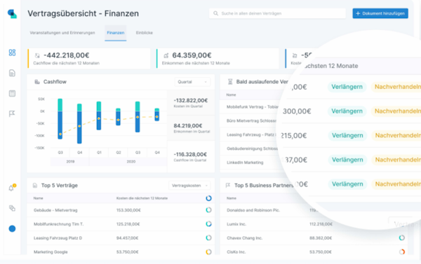421x264 pixels.
Task: Open the blue user avatar circle
Action: click(x=12, y=228)
